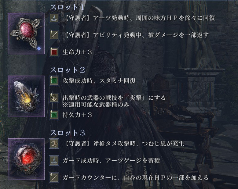
Task: Select the スロット3 heading
Action: pyautogui.click(x=68, y=133)
